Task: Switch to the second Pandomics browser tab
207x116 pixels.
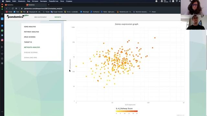Action: [x=36, y=5]
